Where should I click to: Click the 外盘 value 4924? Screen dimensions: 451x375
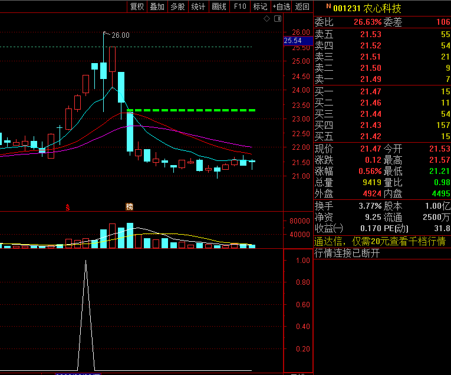[x=372, y=194]
